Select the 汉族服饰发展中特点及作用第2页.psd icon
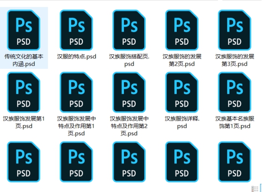The height and width of the screenshot is (192, 262). pyautogui.click(x=129, y=92)
